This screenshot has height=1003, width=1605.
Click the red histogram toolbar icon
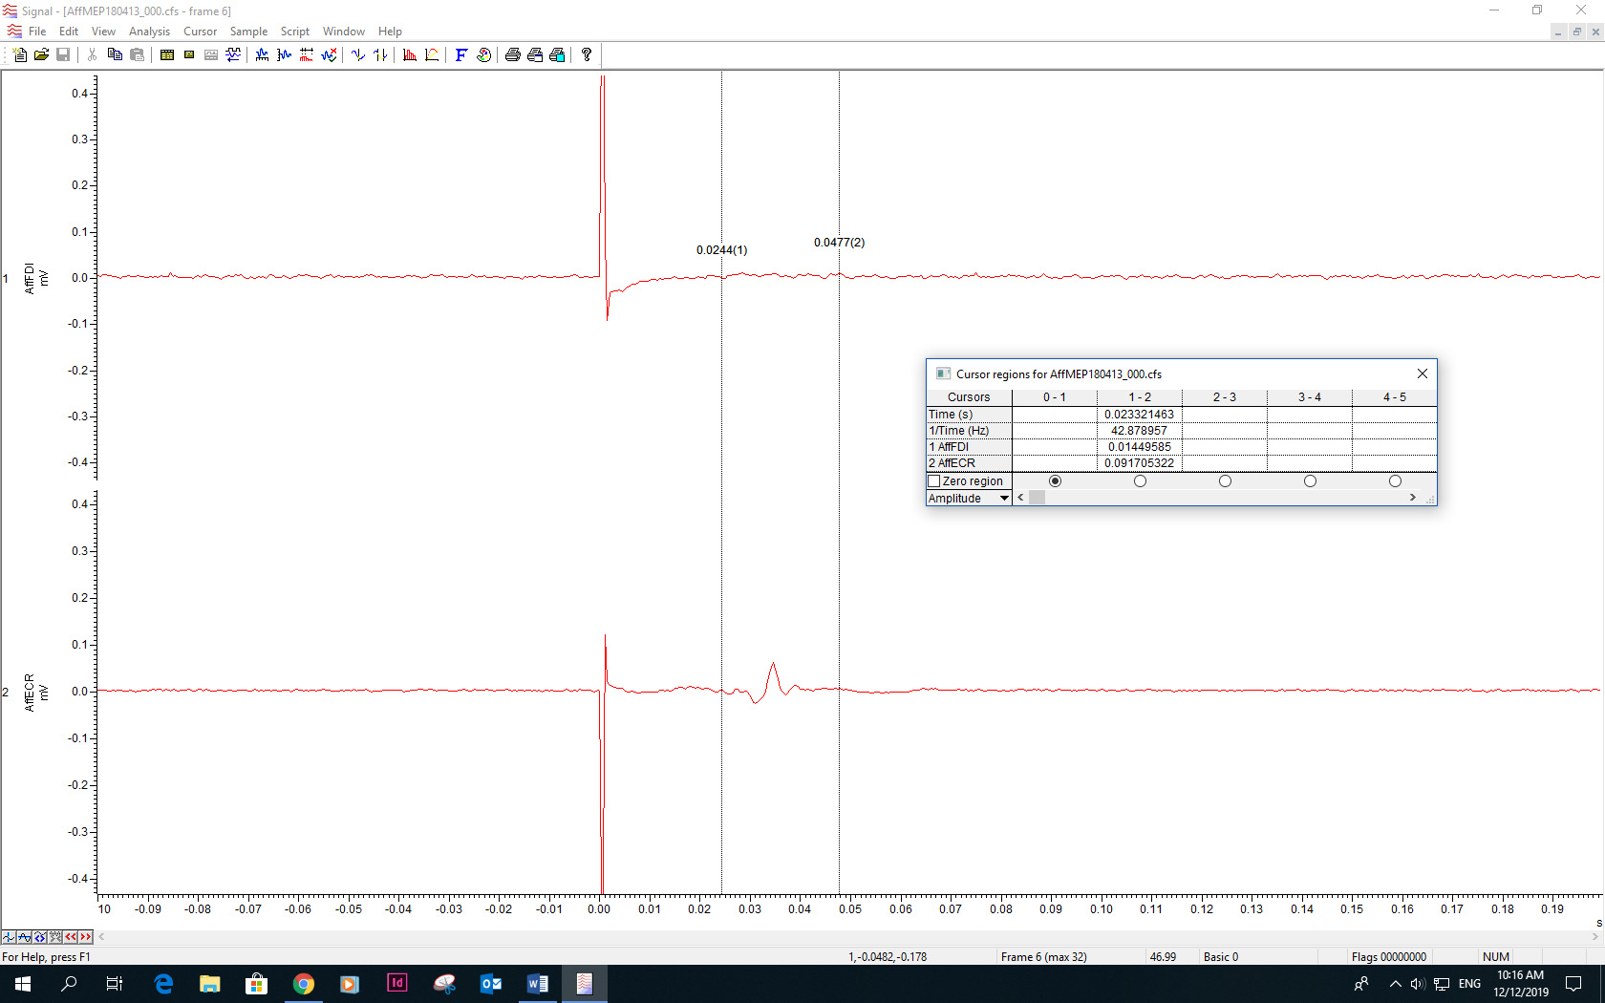click(410, 55)
